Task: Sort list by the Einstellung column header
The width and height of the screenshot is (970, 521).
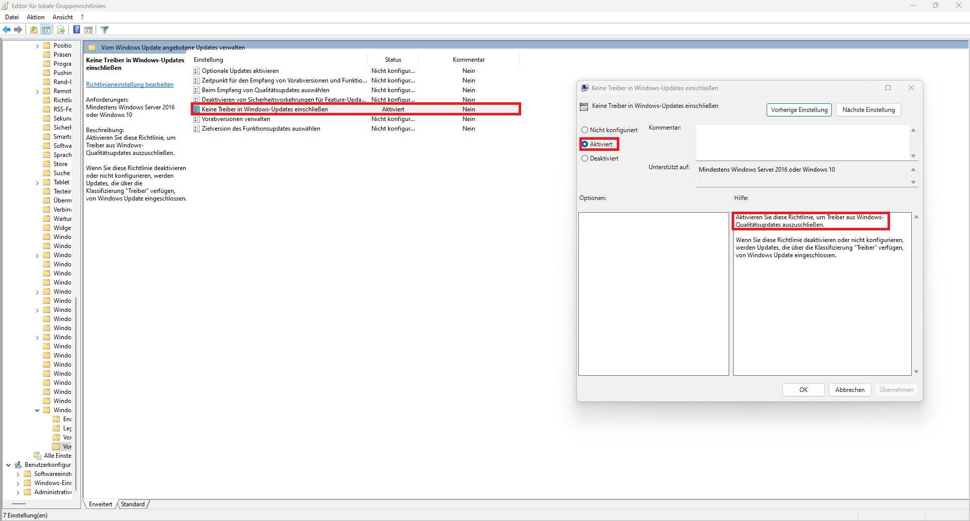Action: [x=279, y=60]
